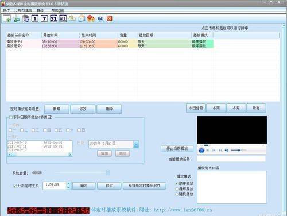Click the holiday date list right scroll arrow
Image resolution: width=287 pixels, height=216 pixels.
click(70, 155)
